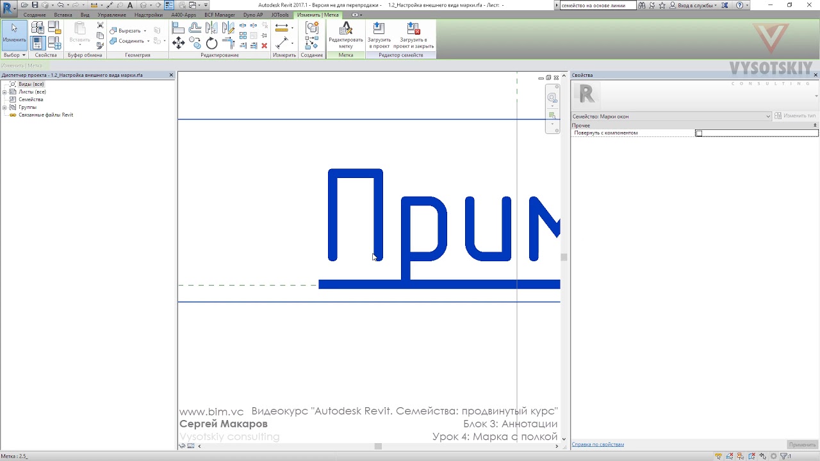Open the Надстройки ribbon tab
The height and width of the screenshot is (461, 820).
[x=149, y=15]
